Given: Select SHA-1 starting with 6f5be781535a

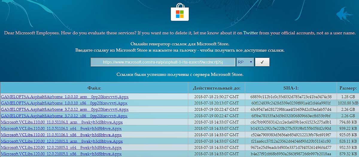Looking at the screenshot, I should point(291,116).
